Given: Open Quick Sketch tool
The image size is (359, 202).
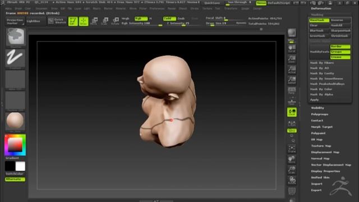Looking at the screenshot, I should pos(57,21).
